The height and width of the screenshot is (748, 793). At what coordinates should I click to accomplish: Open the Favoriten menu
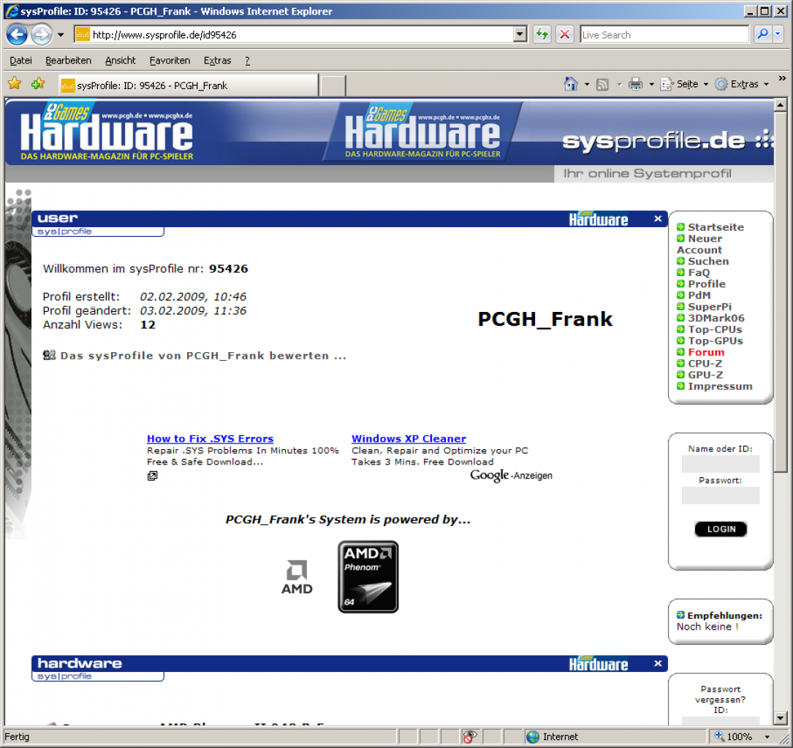coord(170,61)
